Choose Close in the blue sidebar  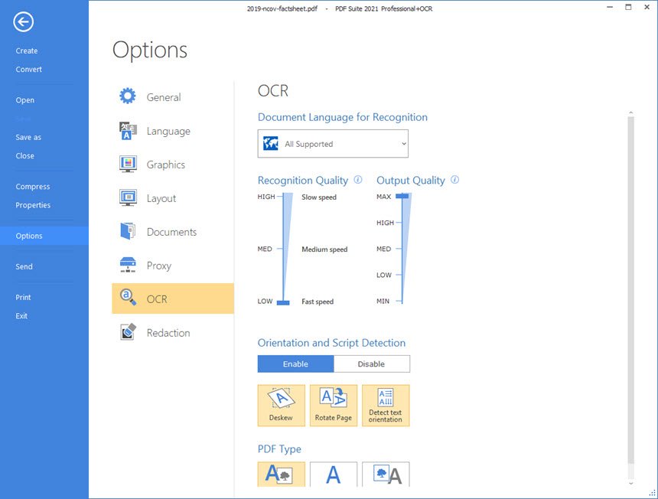pos(25,155)
